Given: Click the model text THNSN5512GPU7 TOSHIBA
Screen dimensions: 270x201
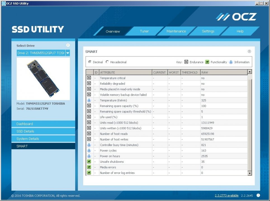Looking at the screenshot, I should tap(46, 104).
